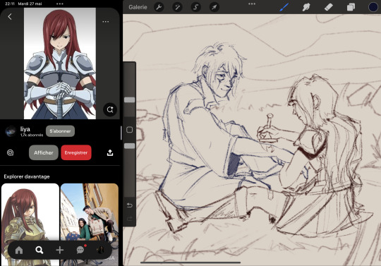The image size is (381, 266).
Task: Select the Selection S-ribbon tool
Action: click(x=195, y=7)
